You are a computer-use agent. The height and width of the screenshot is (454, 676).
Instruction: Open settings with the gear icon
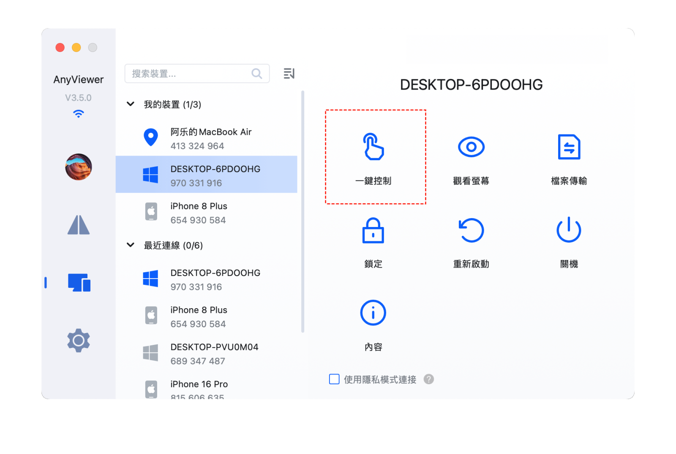click(79, 340)
